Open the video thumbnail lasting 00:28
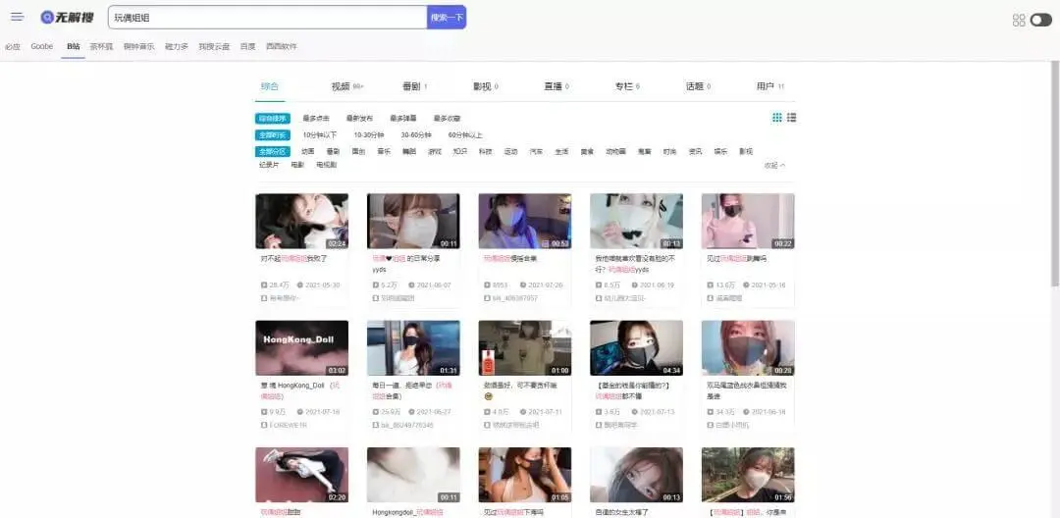Screen dimensions: 1060x518 tap(748, 348)
